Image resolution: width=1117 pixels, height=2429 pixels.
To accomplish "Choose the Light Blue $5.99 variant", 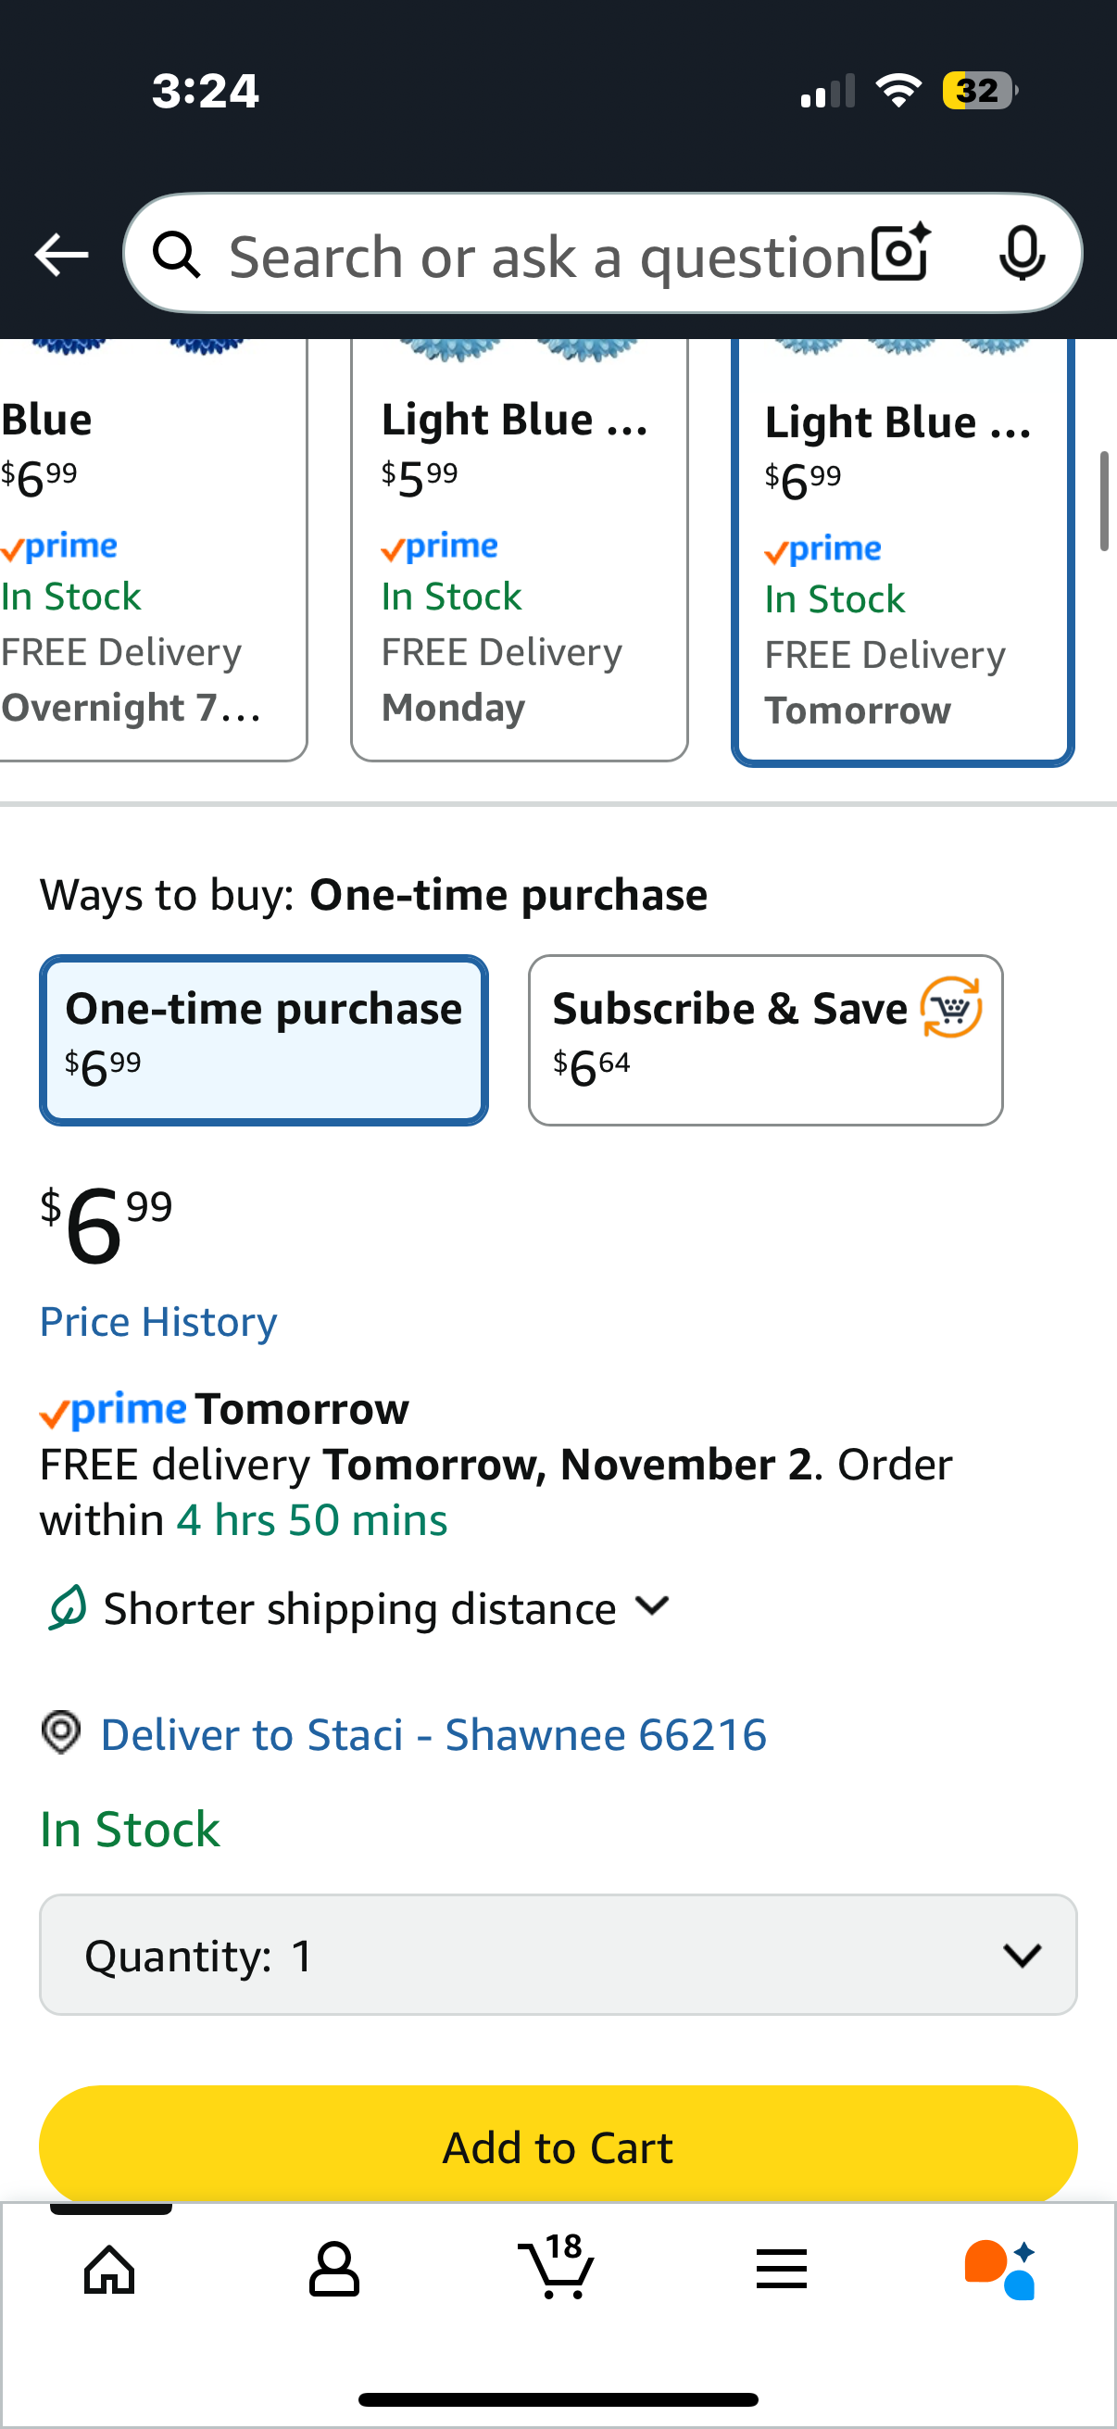I will tap(519, 557).
